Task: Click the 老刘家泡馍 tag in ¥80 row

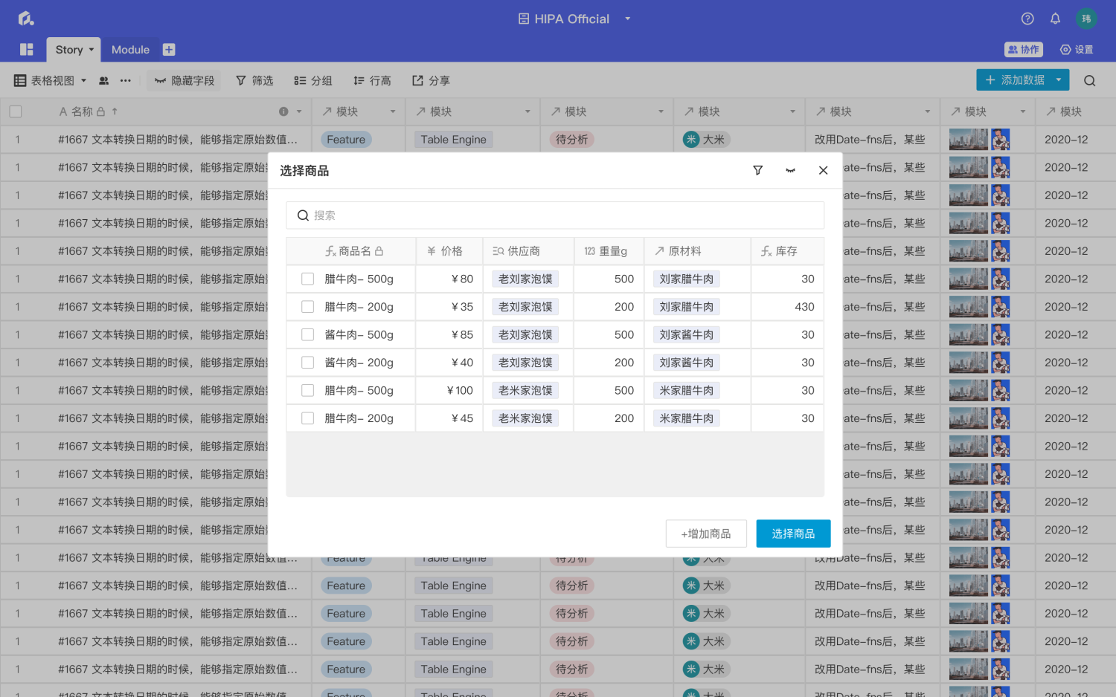Action: coord(525,279)
